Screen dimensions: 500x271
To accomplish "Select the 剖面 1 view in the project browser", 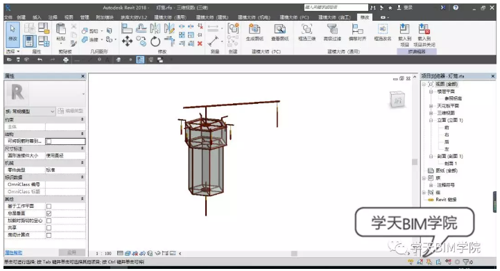I will (451, 164).
